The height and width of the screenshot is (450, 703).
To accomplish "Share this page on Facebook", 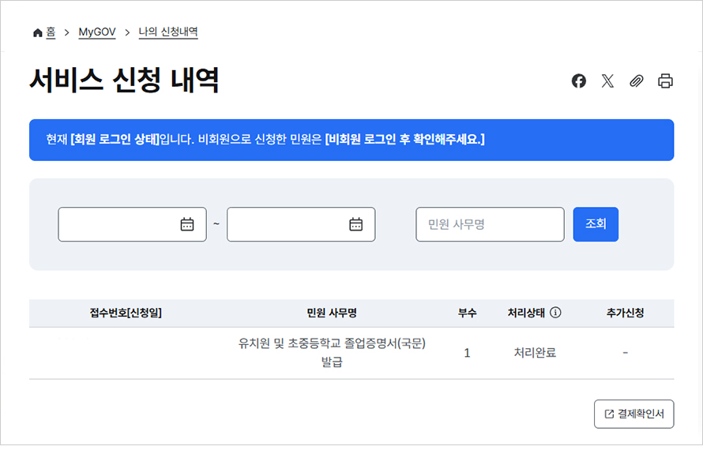I will click(579, 81).
